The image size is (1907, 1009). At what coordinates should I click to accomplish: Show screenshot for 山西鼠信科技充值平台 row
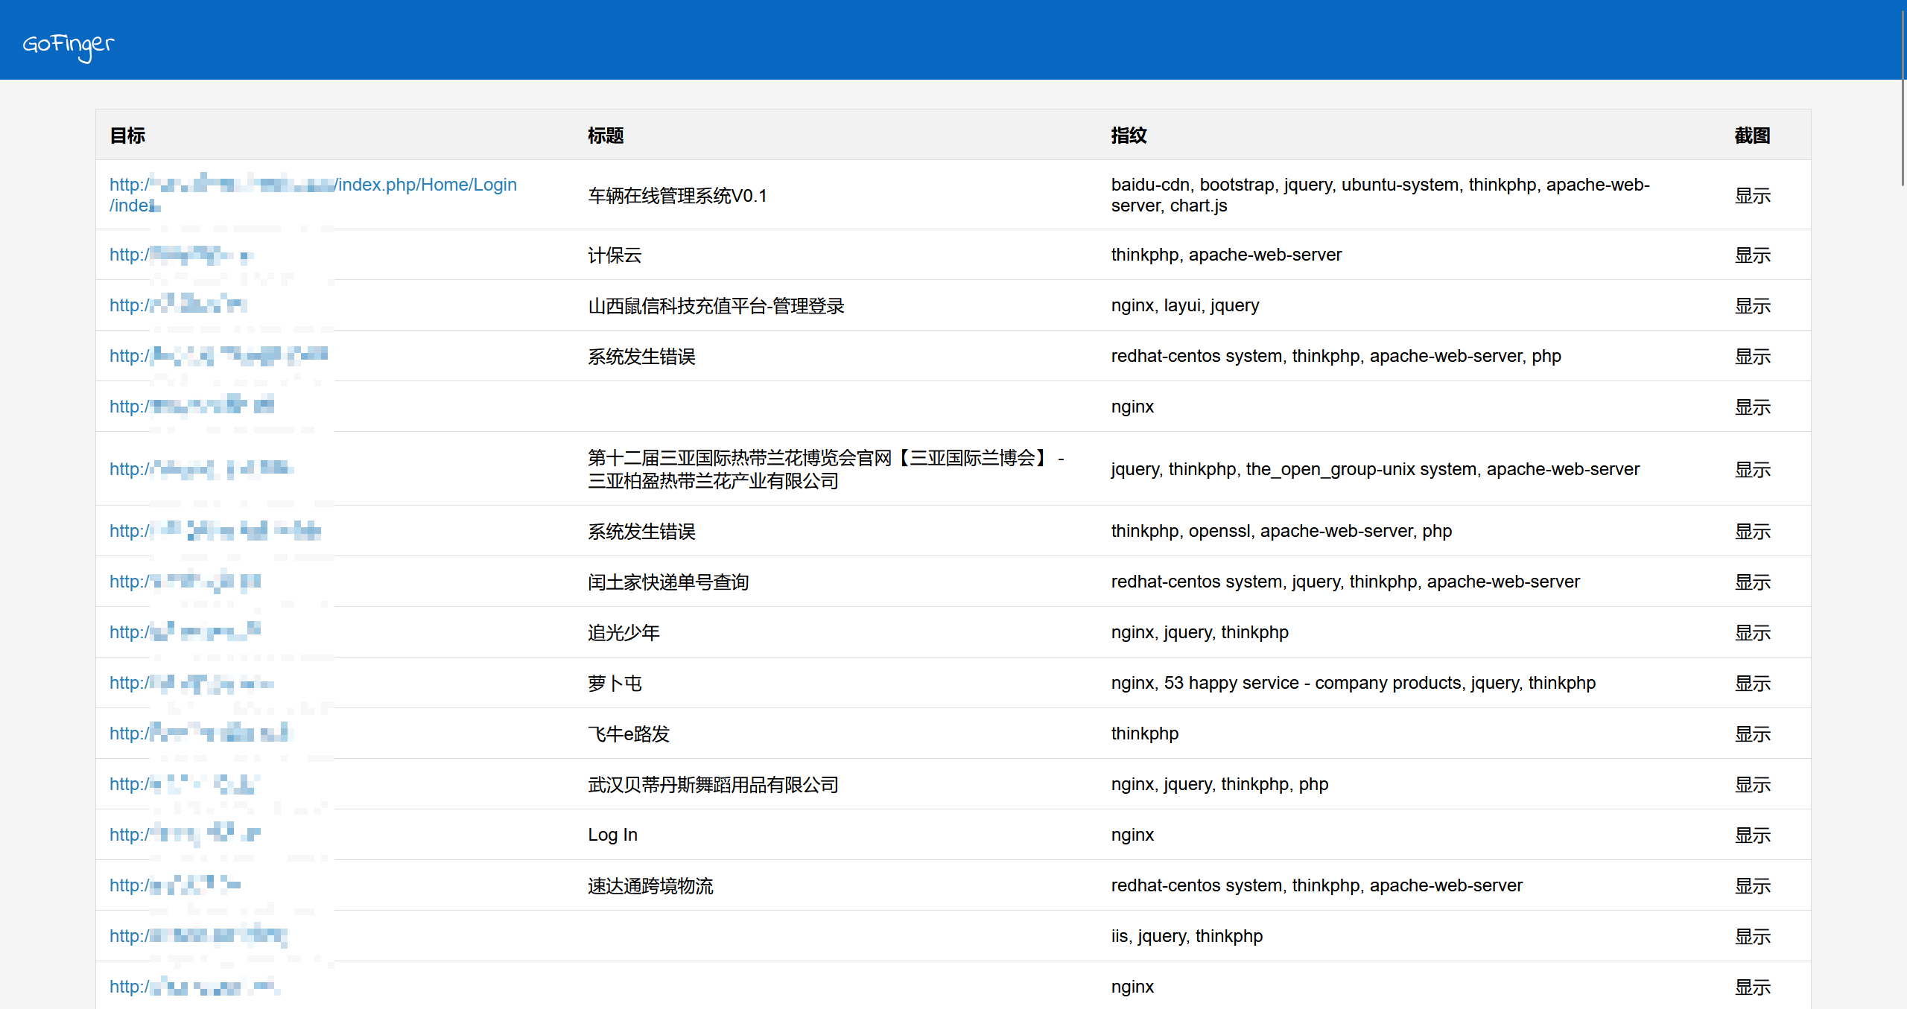click(1752, 306)
